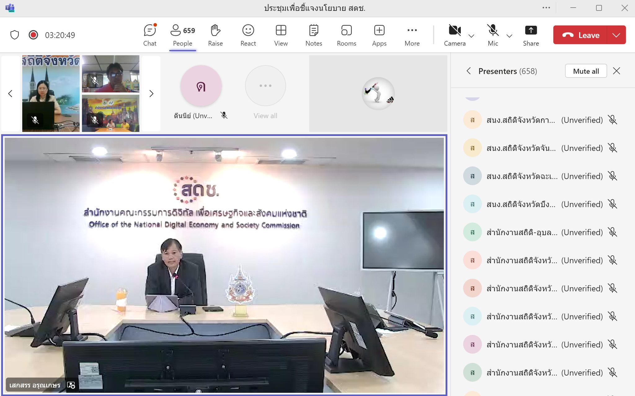Expand Camera options dropdown arrow
The width and height of the screenshot is (635, 396).
[471, 36]
